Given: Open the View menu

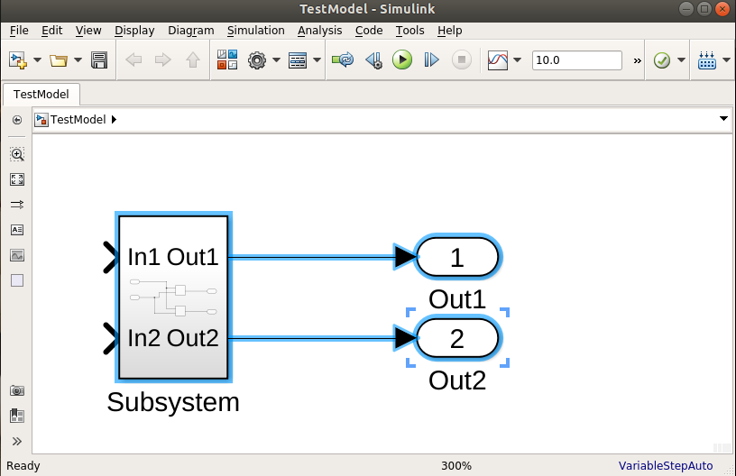Looking at the screenshot, I should (x=88, y=31).
